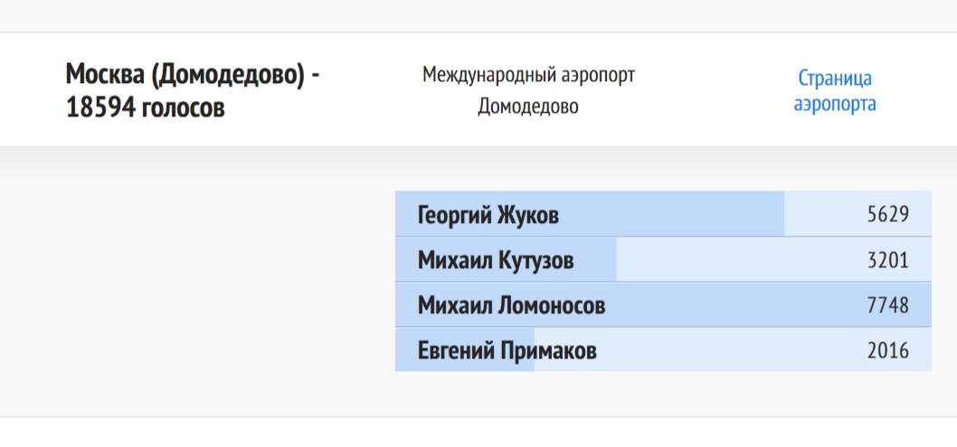Click the 3201 vote count
Viewport: 957px width, 447px height.
pos(888,260)
